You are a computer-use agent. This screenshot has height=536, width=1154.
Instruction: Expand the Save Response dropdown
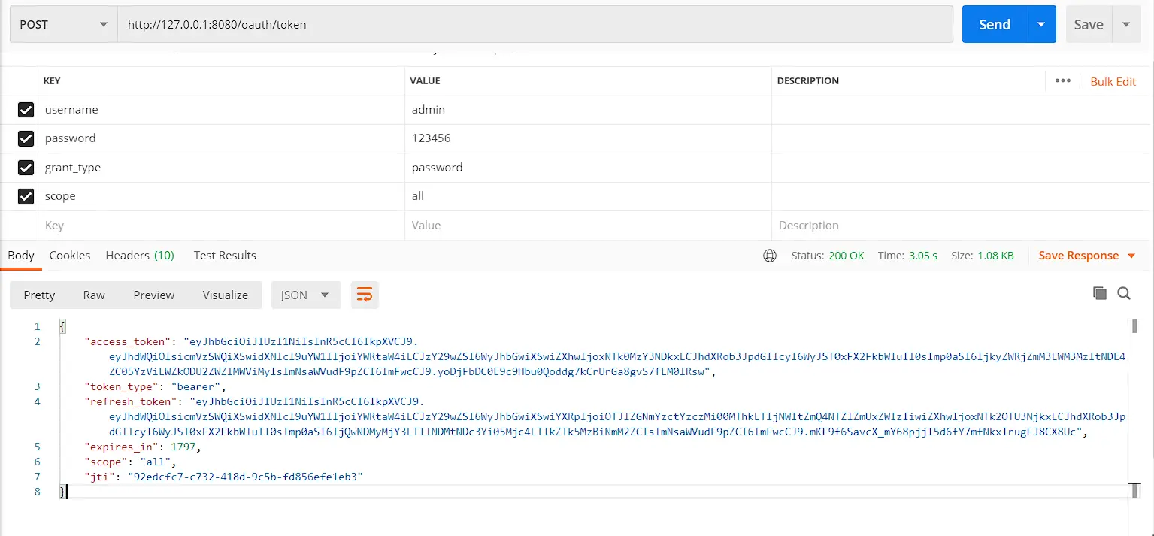[x=1131, y=256]
